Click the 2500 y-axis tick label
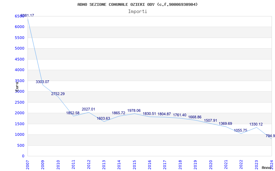Screen dimensions: 275x171 (20, 102)
